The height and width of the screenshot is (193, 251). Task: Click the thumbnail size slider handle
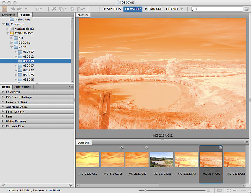point(145,190)
